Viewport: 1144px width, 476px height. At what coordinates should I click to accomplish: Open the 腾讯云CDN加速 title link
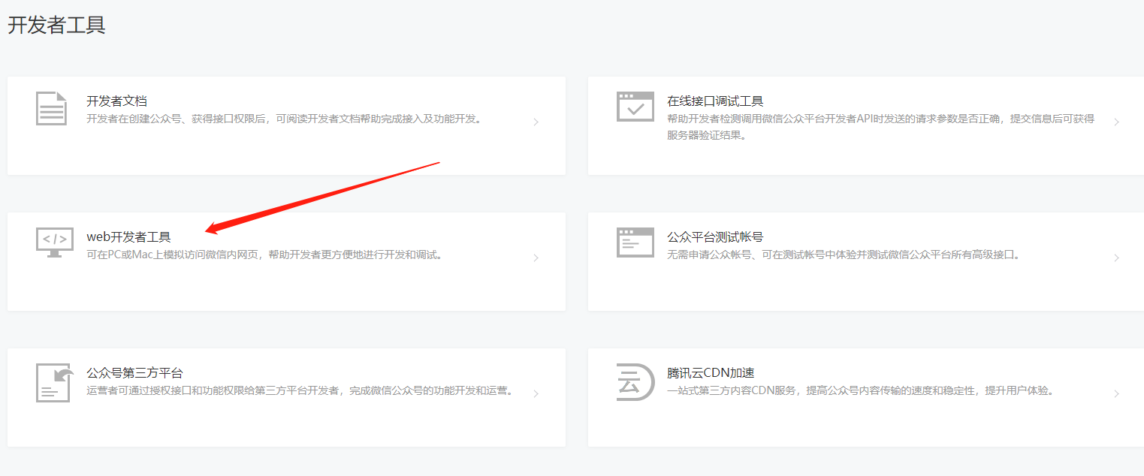pos(711,372)
